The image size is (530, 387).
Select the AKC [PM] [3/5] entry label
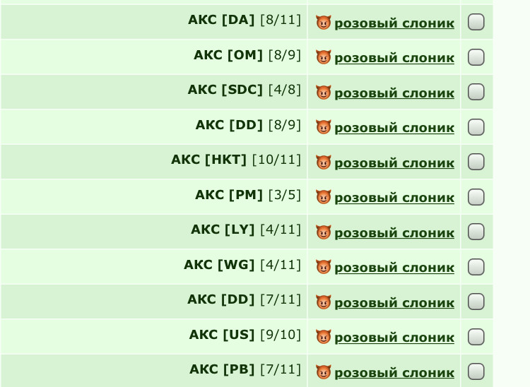pos(248,195)
